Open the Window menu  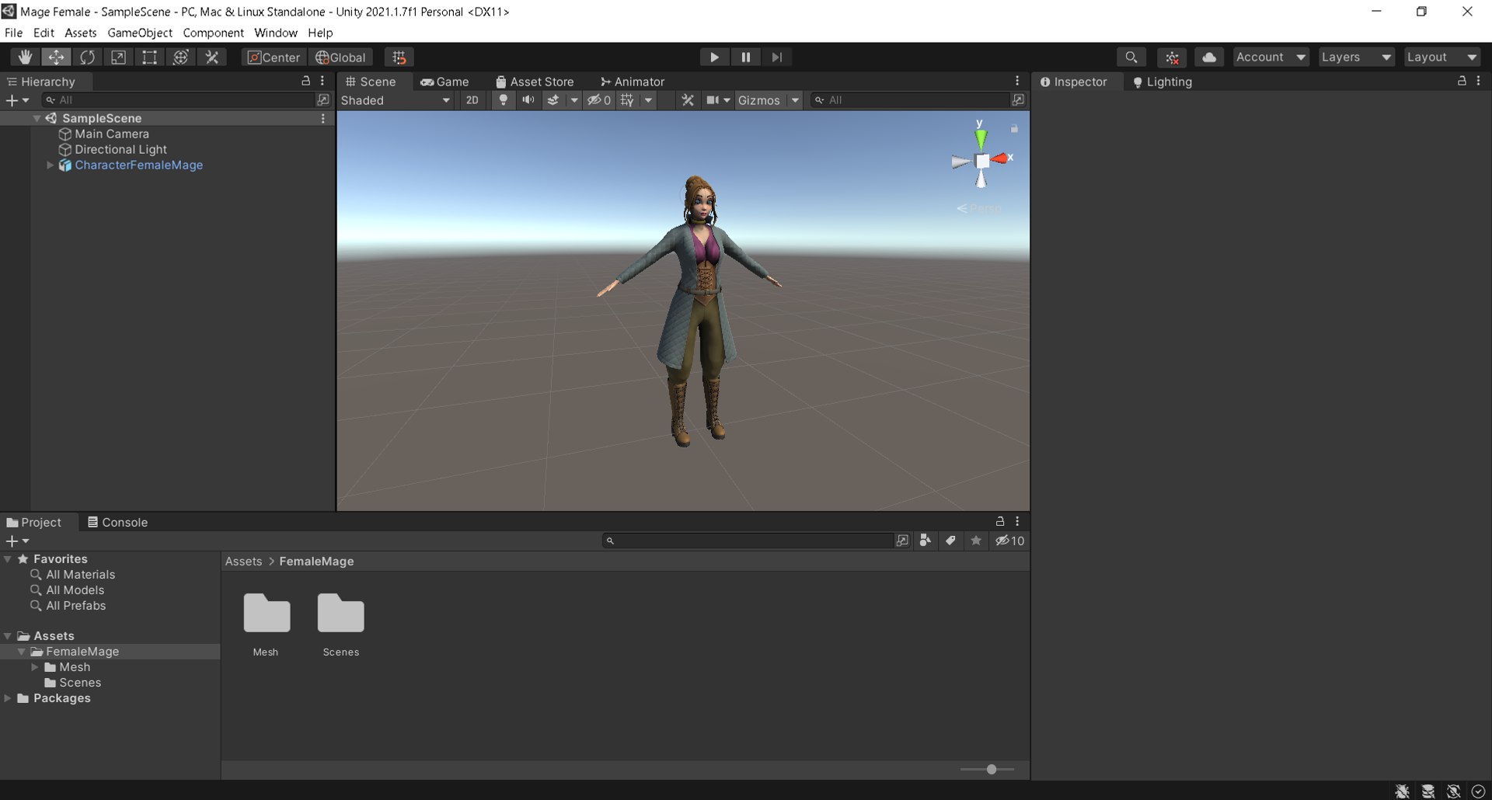276,33
